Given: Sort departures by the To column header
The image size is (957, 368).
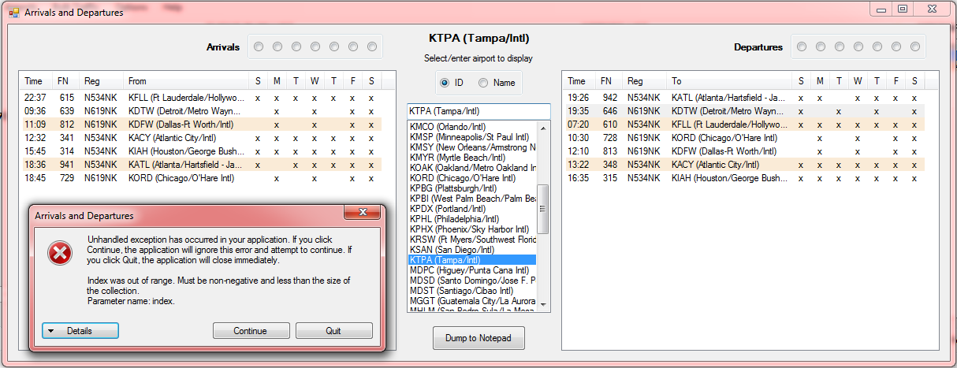Looking at the screenshot, I should pos(728,81).
